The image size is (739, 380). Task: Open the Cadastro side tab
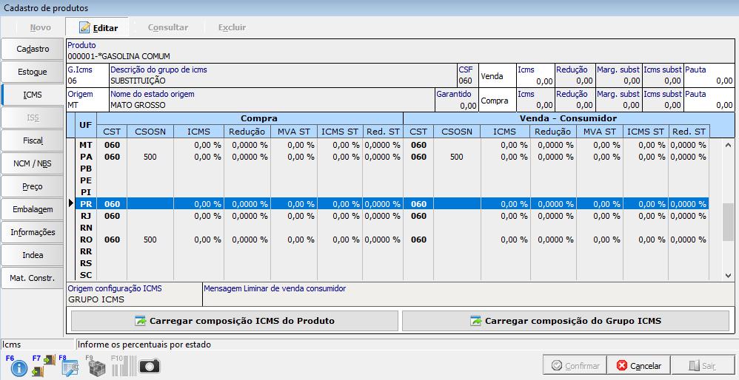tap(33, 49)
